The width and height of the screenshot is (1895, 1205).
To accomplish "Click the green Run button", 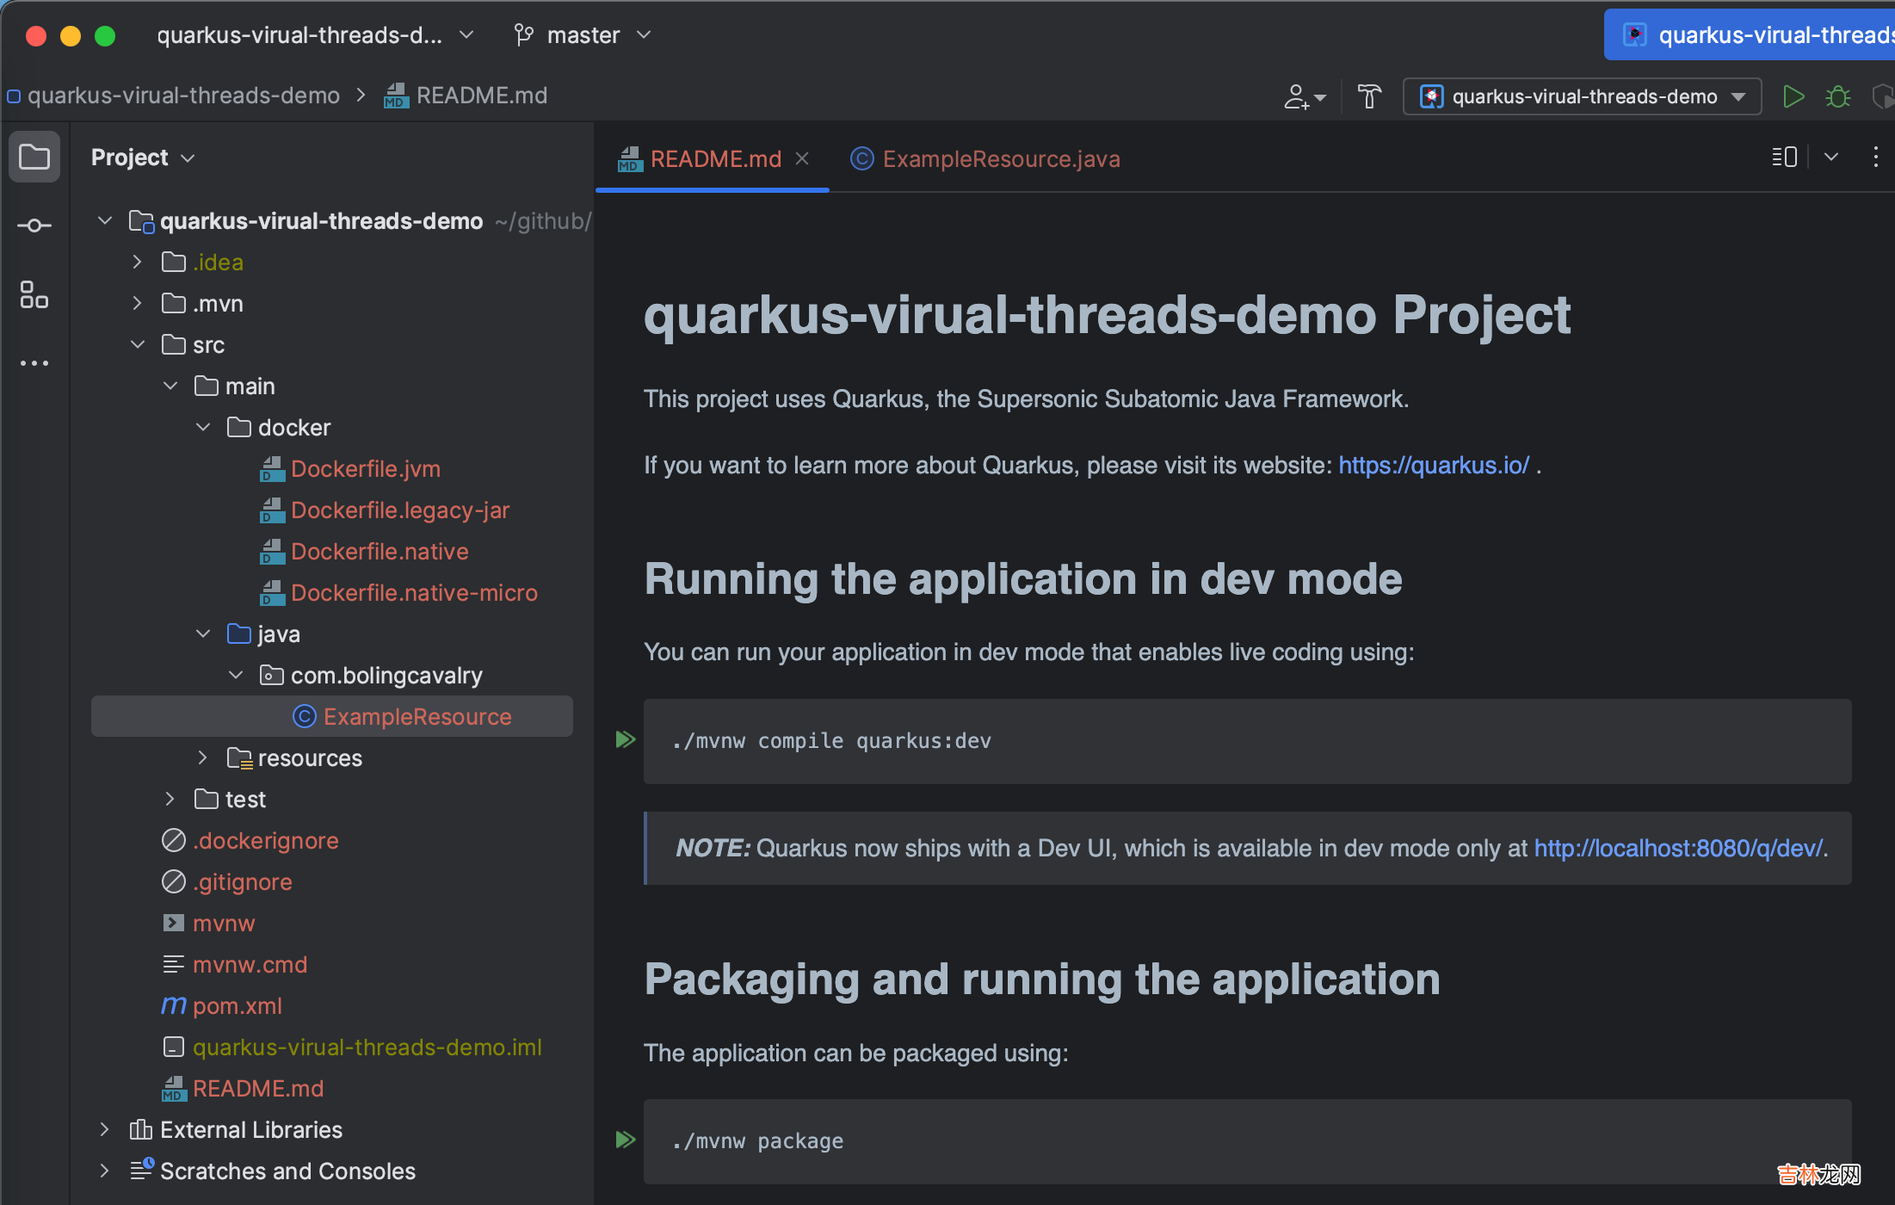I will (1793, 96).
